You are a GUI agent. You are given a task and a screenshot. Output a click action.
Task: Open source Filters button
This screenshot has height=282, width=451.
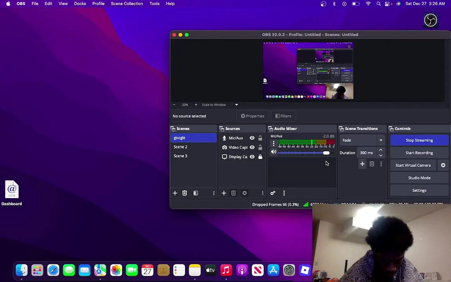(x=283, y=116)
